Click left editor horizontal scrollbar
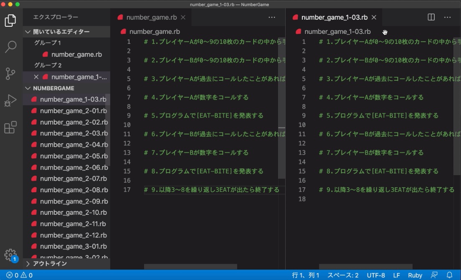The width and height of the screenshot is (461, 280). point(190,267)
